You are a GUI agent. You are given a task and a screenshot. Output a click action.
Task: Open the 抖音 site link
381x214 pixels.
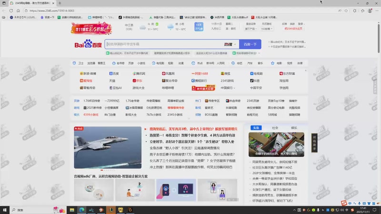coord(255,80)
